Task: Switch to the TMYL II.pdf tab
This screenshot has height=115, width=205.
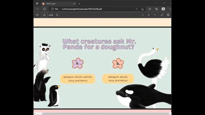Action: click(x=58, y=4)
